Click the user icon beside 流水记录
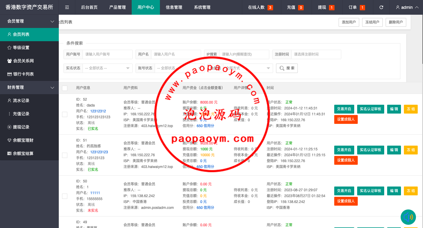 [x=9, y=101]
